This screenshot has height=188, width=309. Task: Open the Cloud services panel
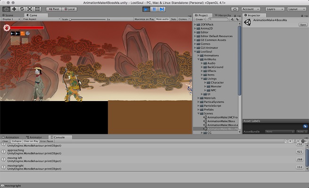tap(234, 9)
